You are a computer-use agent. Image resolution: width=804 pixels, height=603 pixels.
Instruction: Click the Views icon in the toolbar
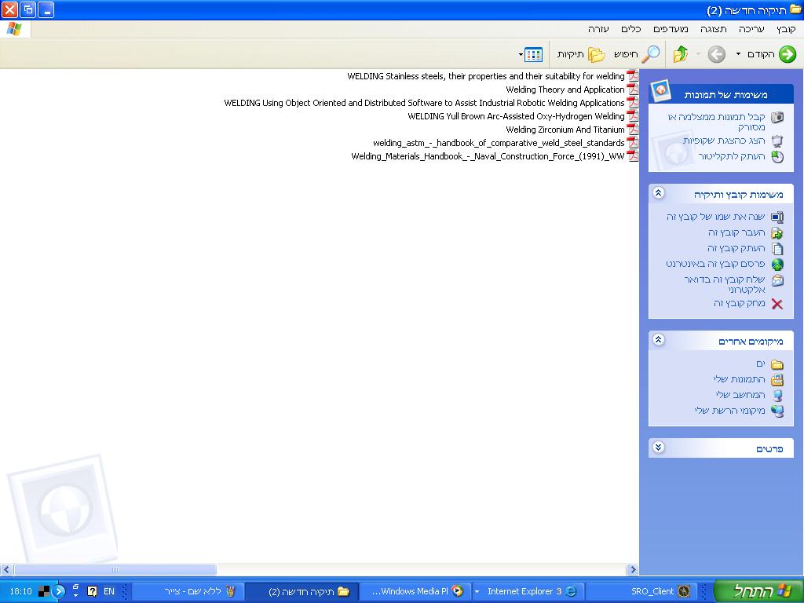pos(534,54)
